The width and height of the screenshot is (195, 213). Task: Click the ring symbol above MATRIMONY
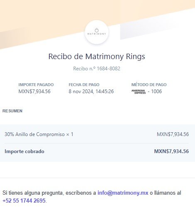pos(97,30)
